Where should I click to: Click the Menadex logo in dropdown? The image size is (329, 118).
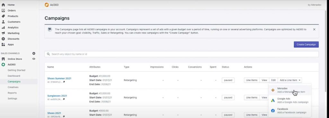pyautogui.click(x=273, y=90)
